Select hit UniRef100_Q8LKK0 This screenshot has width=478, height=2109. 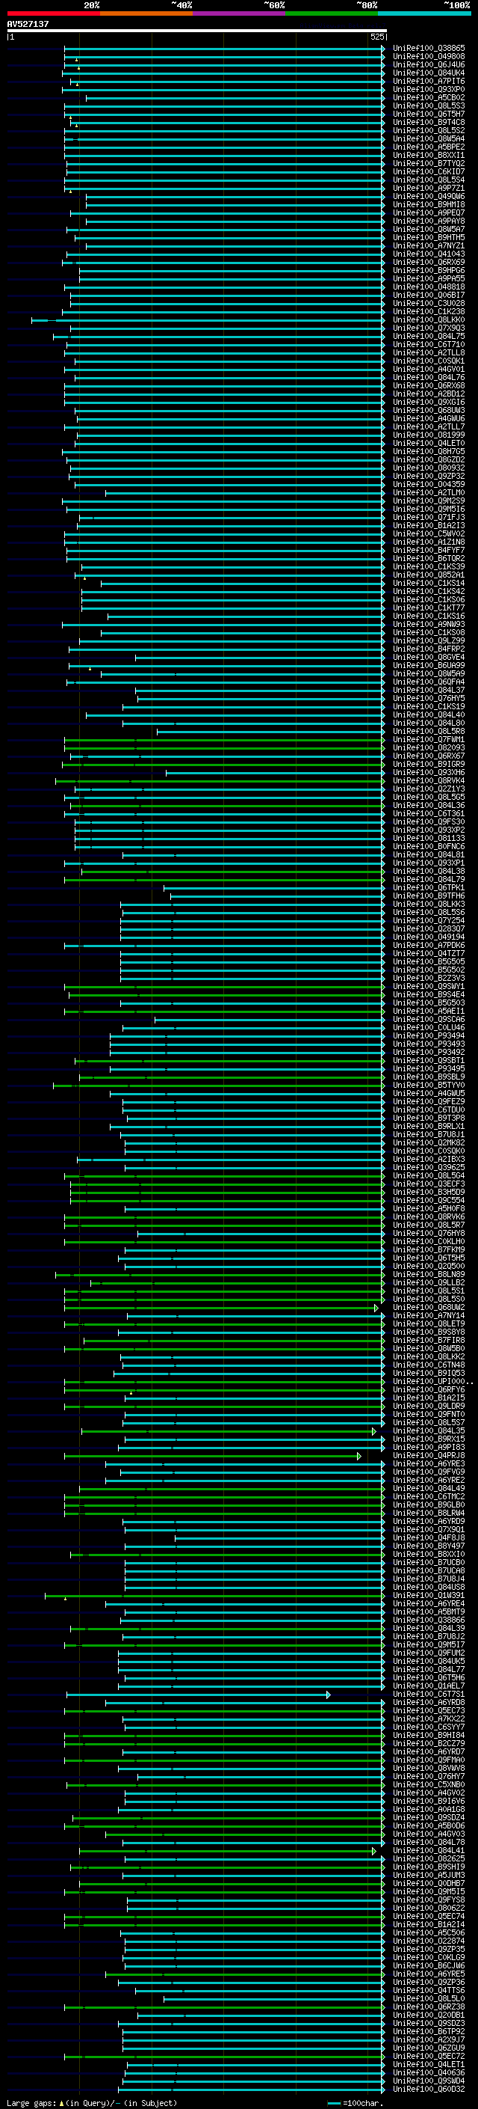coord(429,320)
